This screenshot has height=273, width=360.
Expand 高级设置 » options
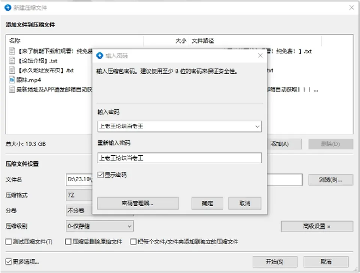[317, 226]
